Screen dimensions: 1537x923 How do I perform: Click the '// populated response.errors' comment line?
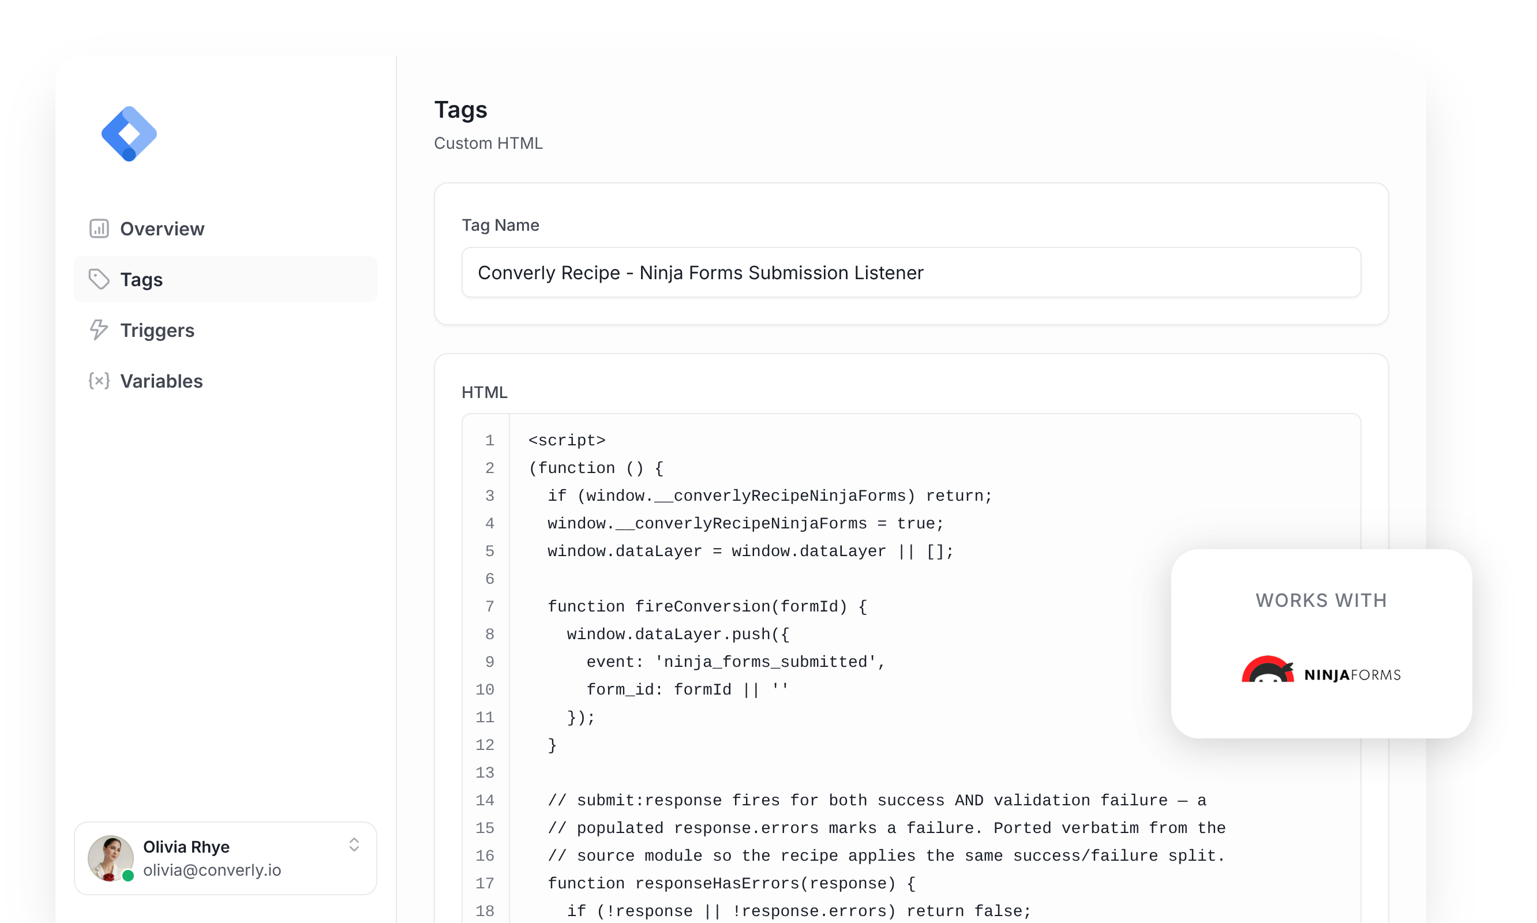coord(886,828)
